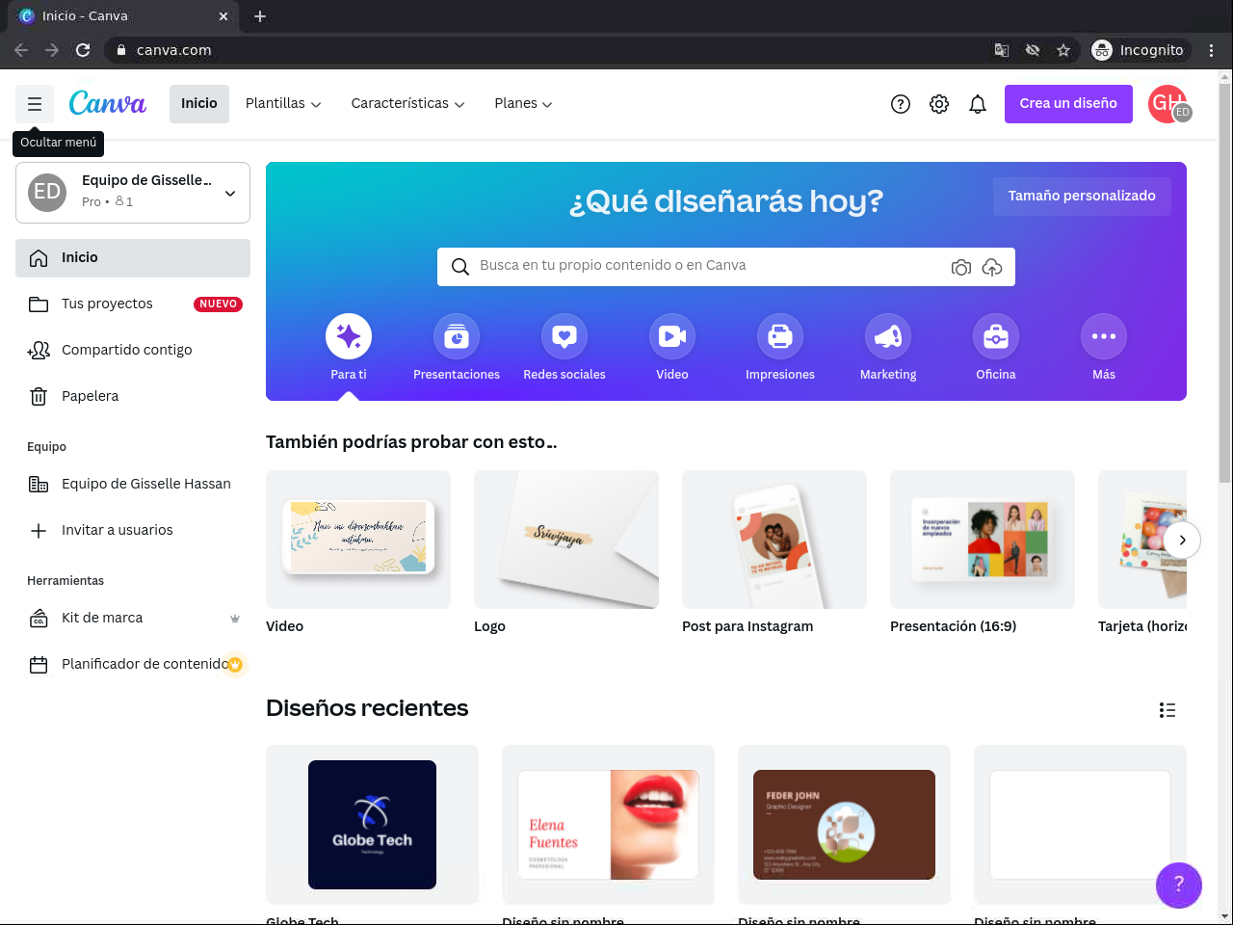Screen dimensions: 1233x925
Task: Show next suggestions with the right arrow
Action: pos(1182,540)
